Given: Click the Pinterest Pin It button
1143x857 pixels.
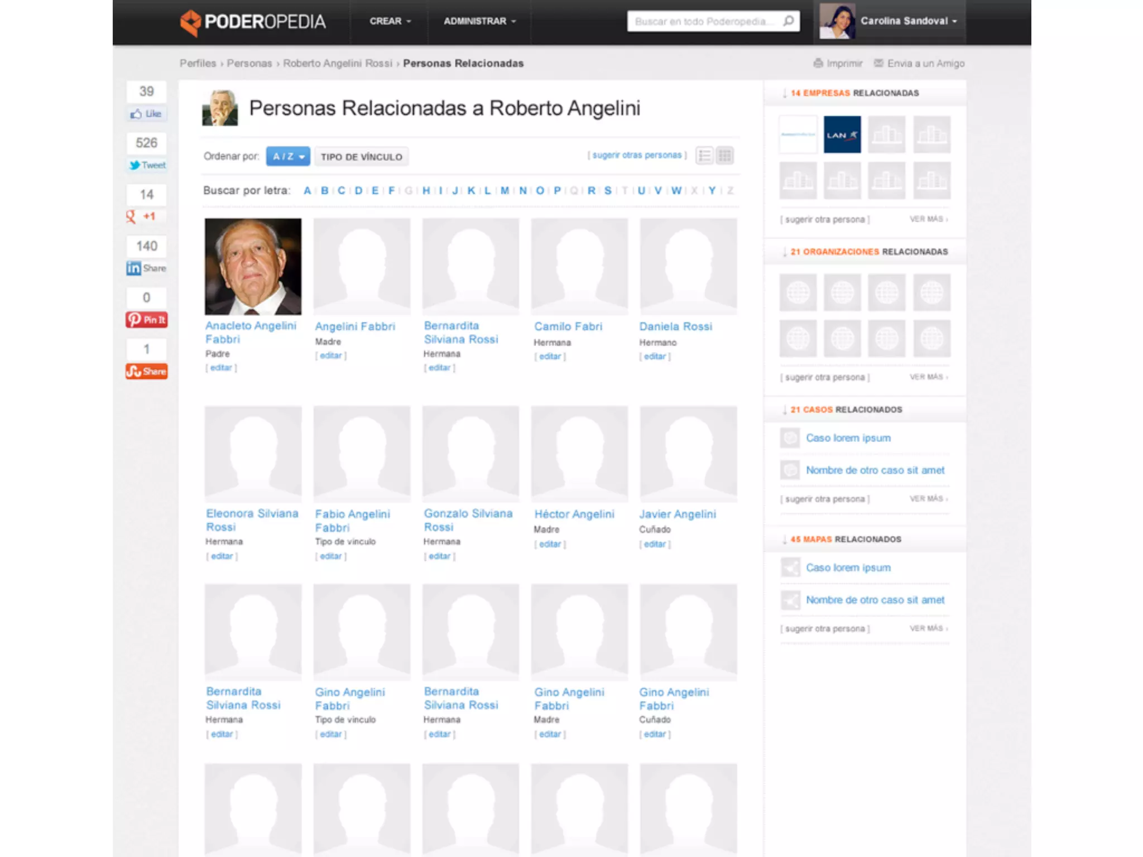Looking at the screenshot, I should [x=146, y=320].
